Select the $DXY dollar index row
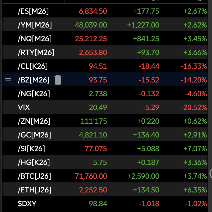The image size is (212, 212). pyautogui.click(x=27, y=204)
